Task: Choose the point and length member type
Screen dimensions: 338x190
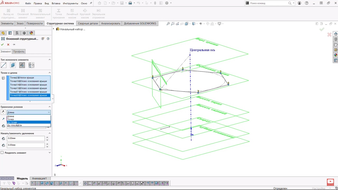Action: point(22,65)
